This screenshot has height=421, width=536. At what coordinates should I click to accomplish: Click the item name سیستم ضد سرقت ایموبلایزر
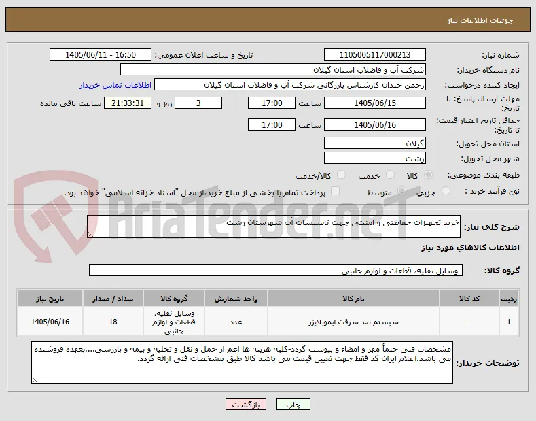pos(353,322)
